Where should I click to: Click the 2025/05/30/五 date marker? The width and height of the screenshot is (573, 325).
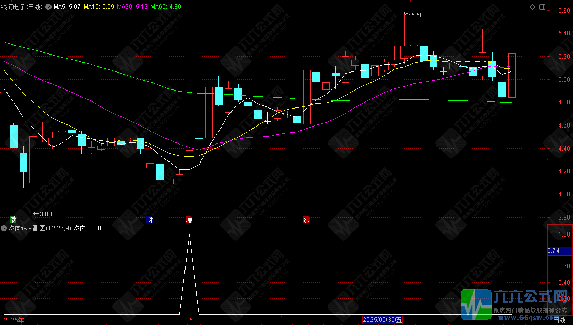point(383,320)
